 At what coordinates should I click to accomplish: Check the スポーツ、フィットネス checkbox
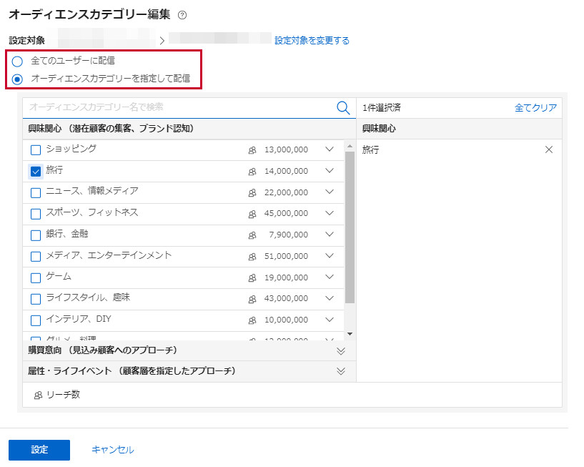point(36,214)
